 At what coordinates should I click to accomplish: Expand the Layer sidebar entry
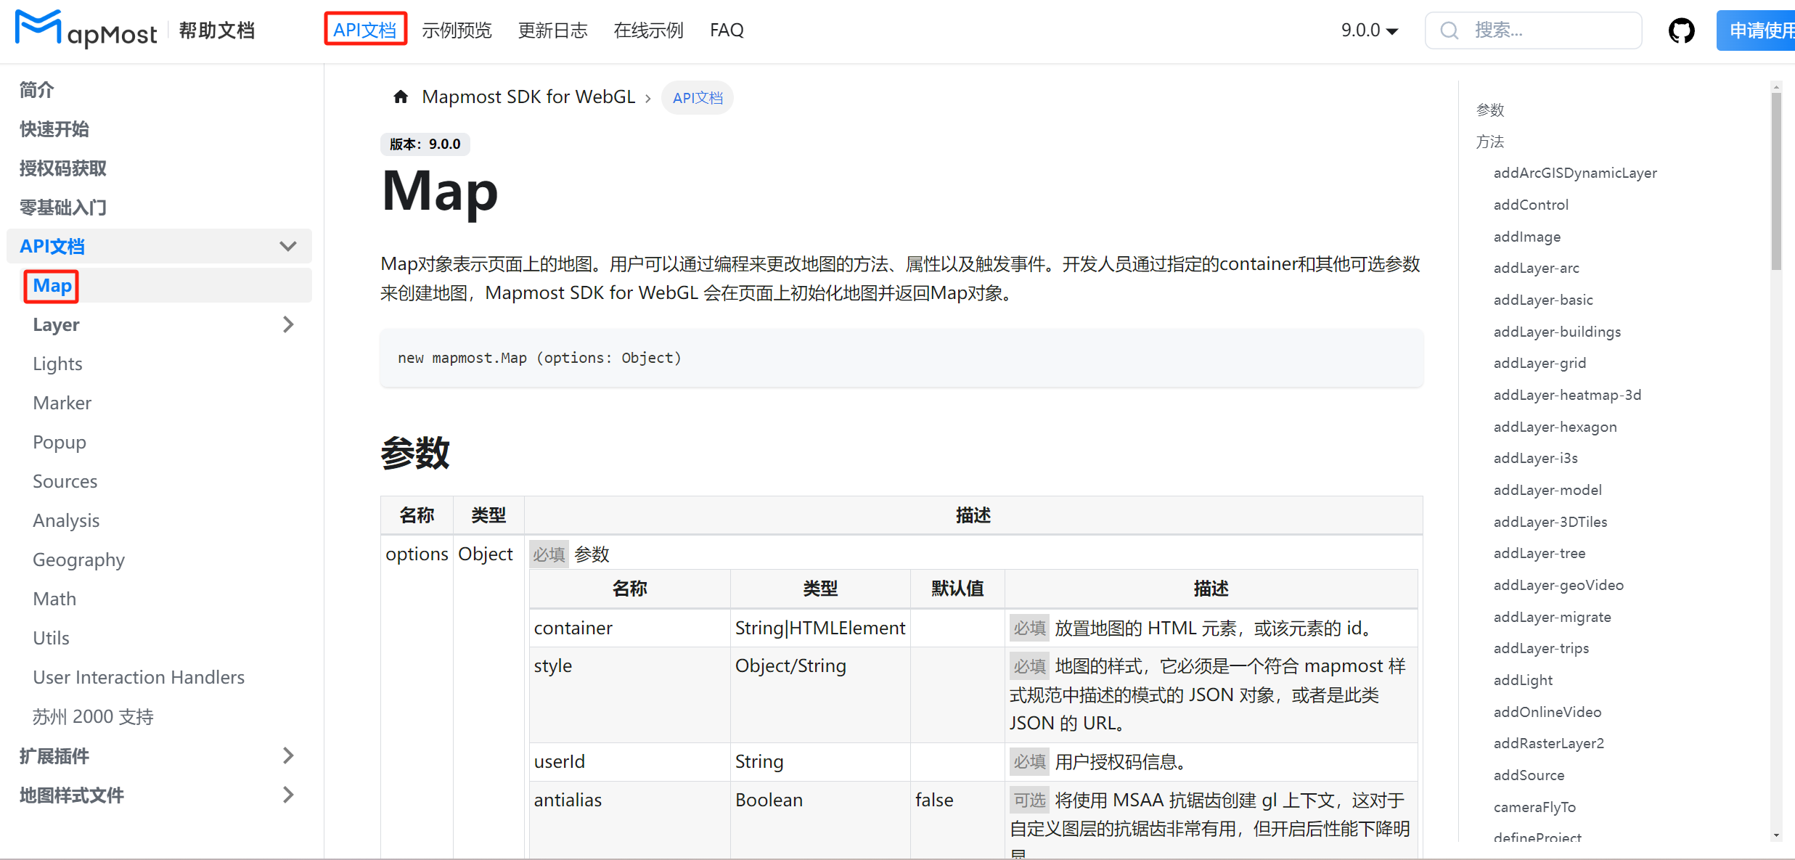click(288, 324)
